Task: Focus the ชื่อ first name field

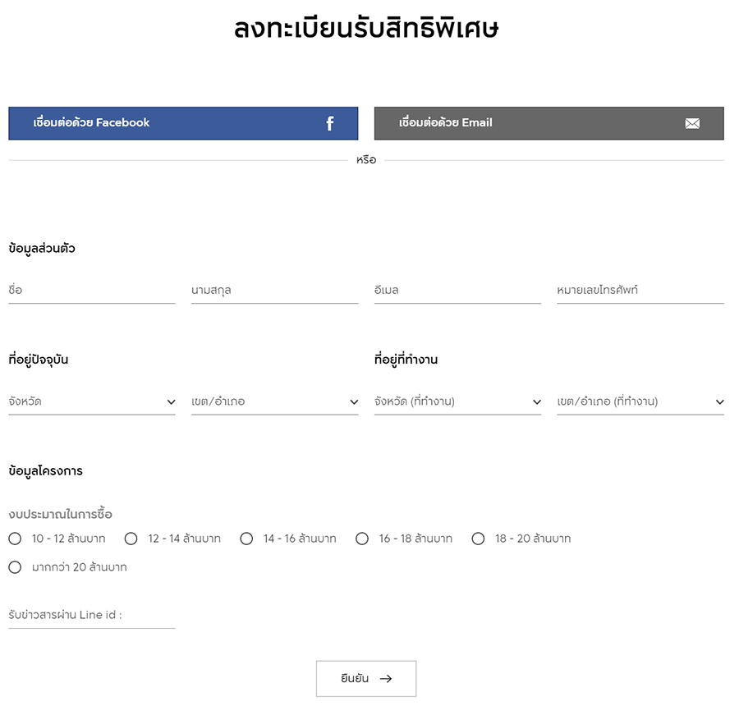Action: [92, 291]
